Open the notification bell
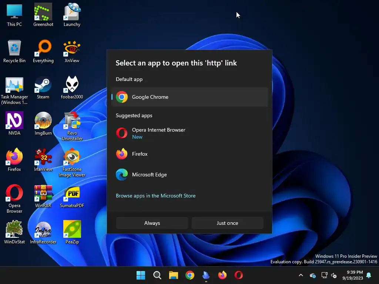 (x=369, y=275)
